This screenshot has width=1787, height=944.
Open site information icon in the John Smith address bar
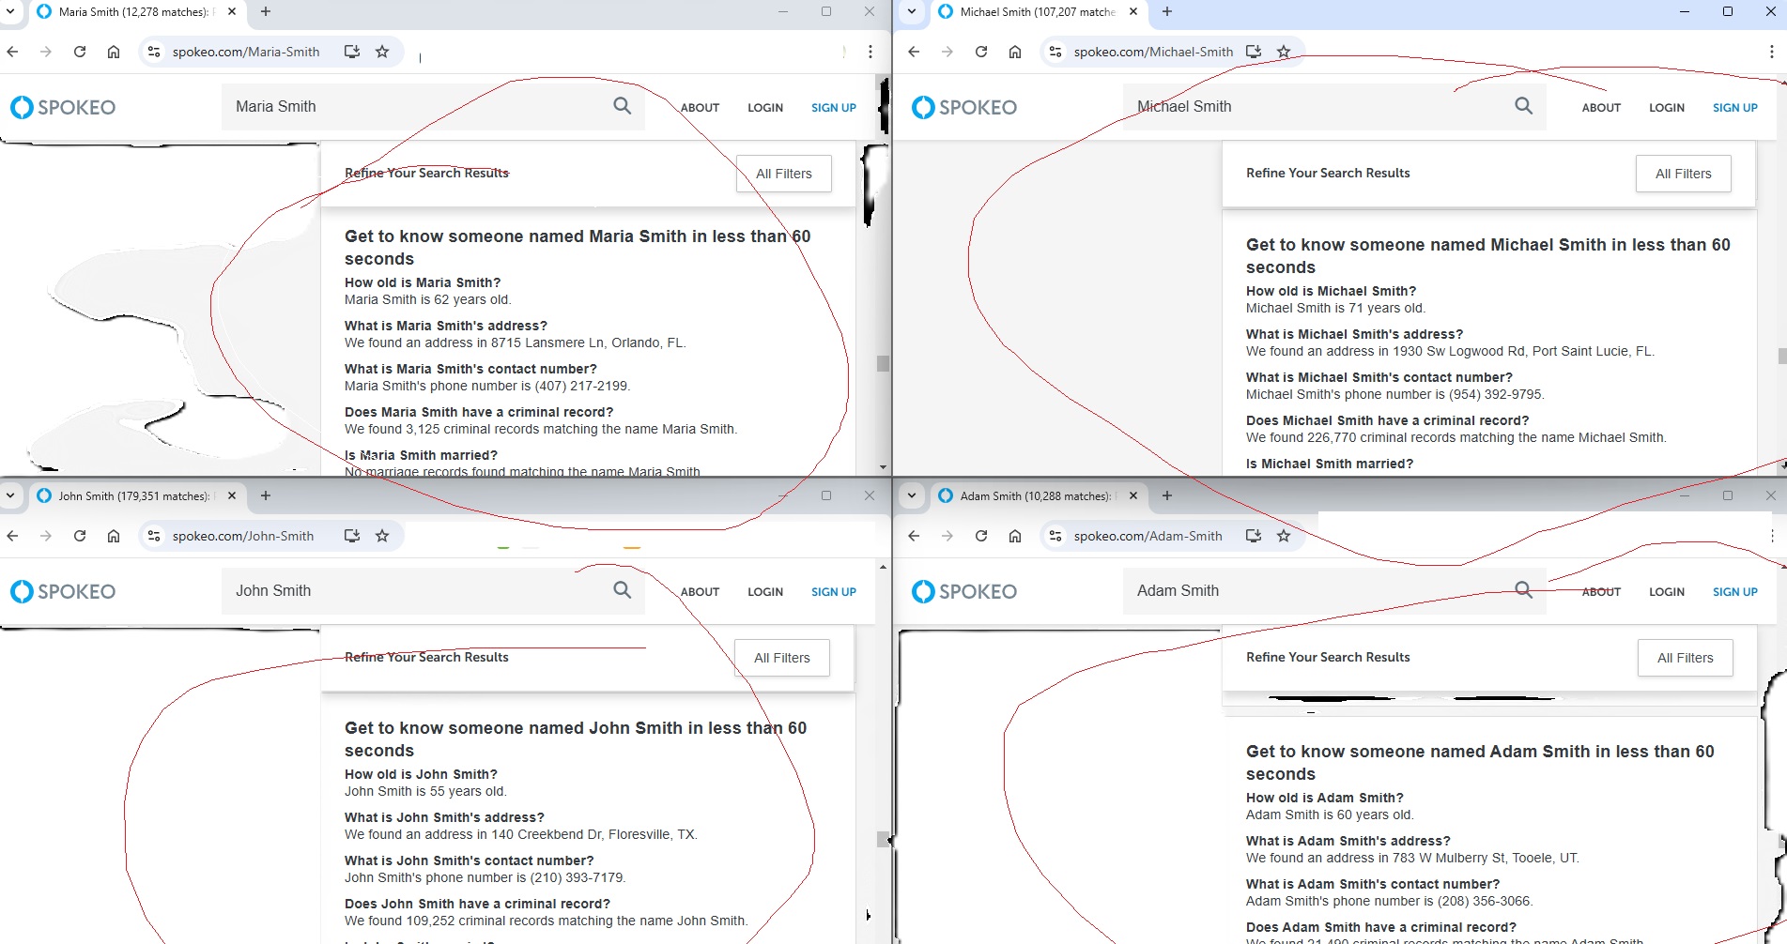(x=153, y=535)
